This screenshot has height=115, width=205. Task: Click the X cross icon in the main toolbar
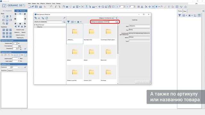[x=146, y=6]
